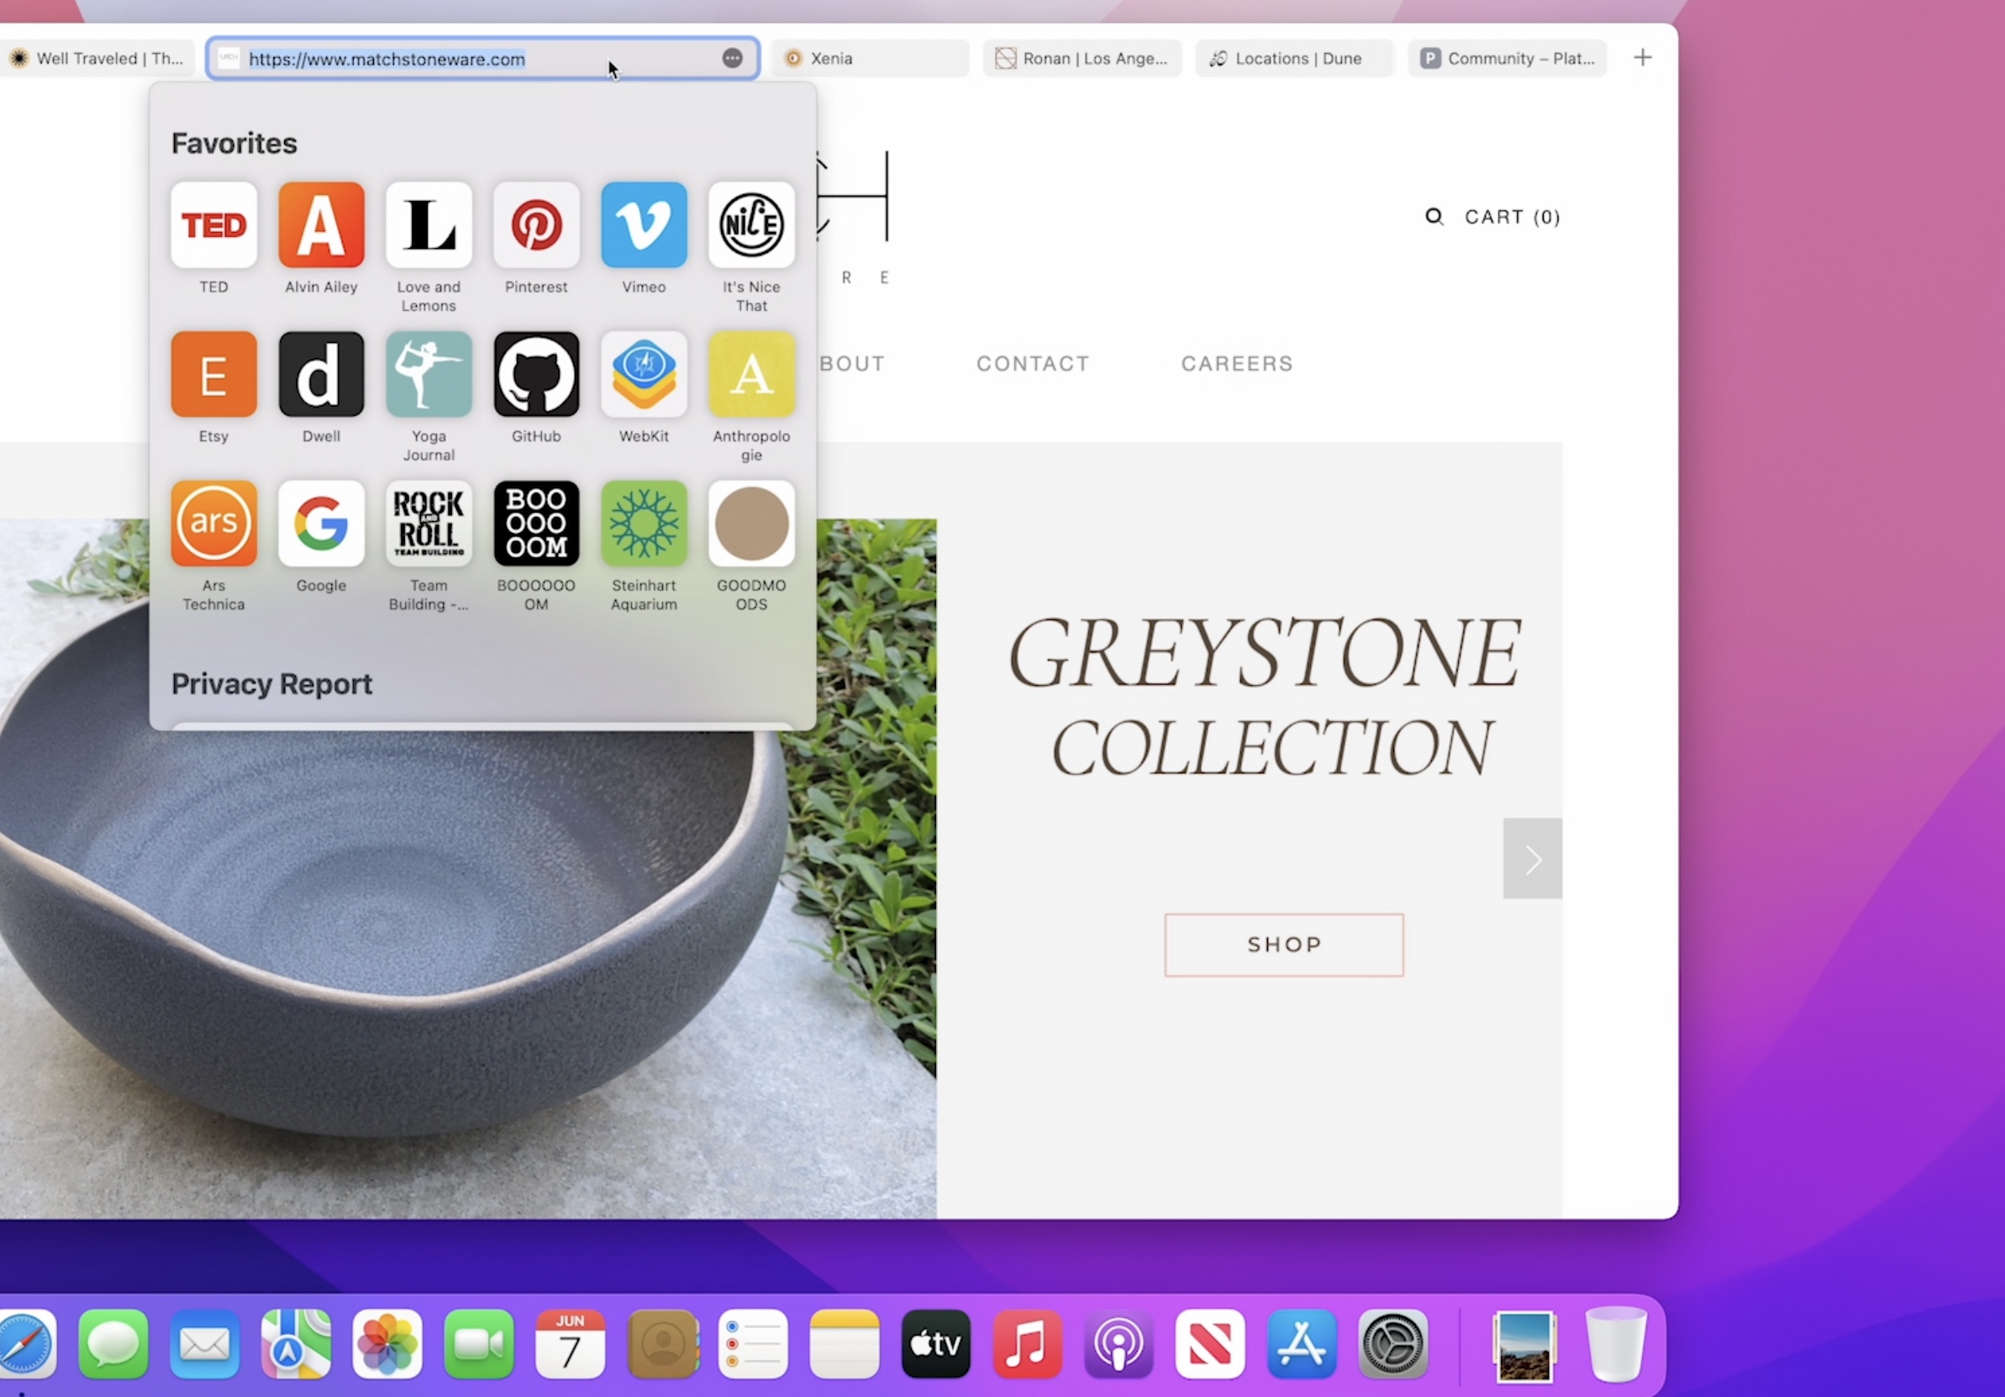Open Mail from the Dock
This screenshot has width=2005, height=1397.
204,1344
